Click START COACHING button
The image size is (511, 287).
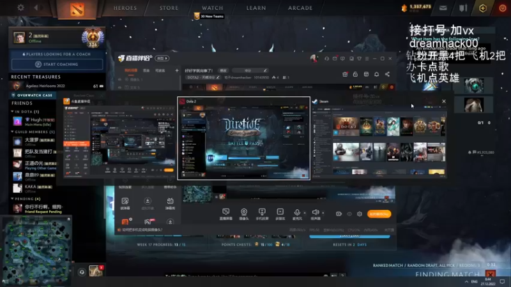coord(57,64)
